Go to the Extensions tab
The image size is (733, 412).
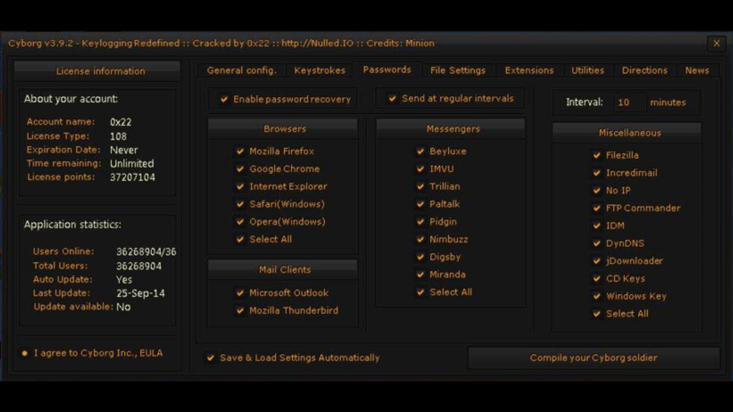pyautogui.click(x=529, y=71)
